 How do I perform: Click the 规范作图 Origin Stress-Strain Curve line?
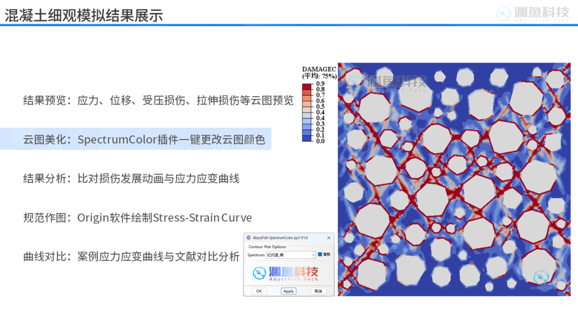coord(138,218)
